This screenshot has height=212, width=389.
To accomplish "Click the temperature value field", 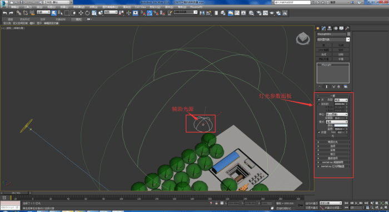I will point(340,129).
